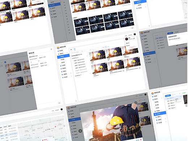Open the bottom-left helmet thumbnail in center gallery

click(x=99, y=68)
